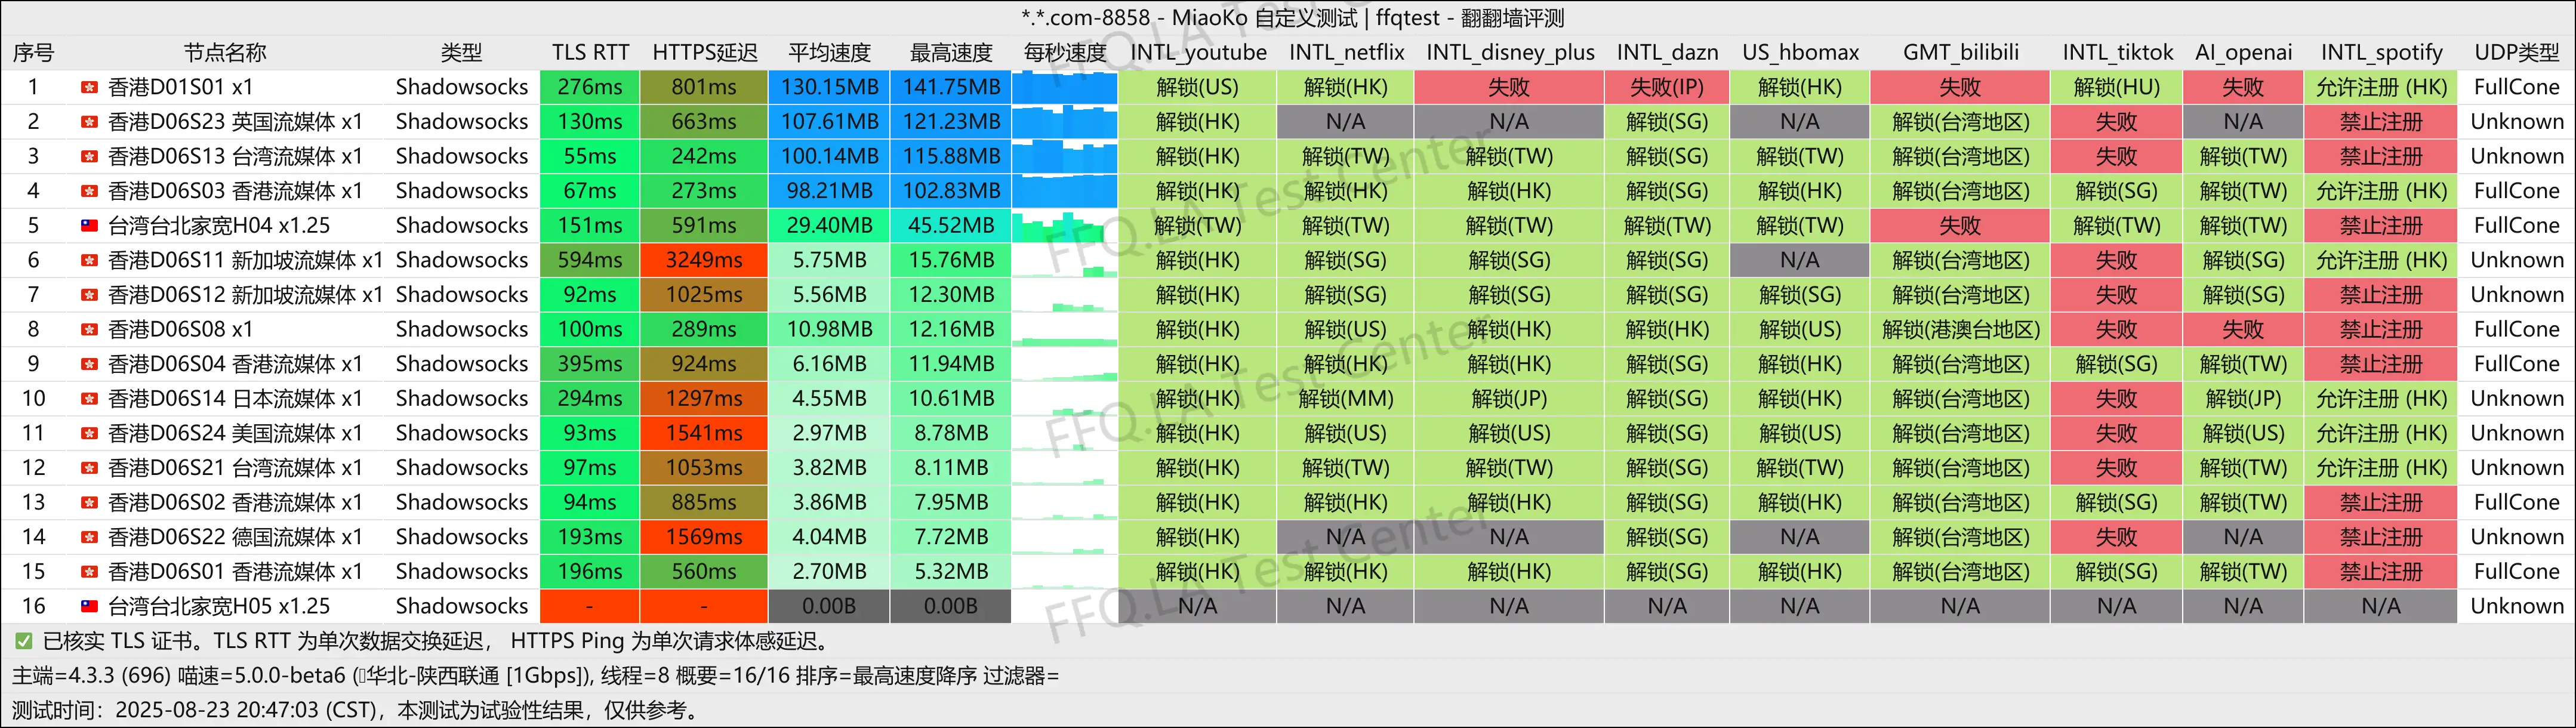Click the 141.75MB max speed cell
This screenshot has height=728, width=2576.
(x=951, y=88)
